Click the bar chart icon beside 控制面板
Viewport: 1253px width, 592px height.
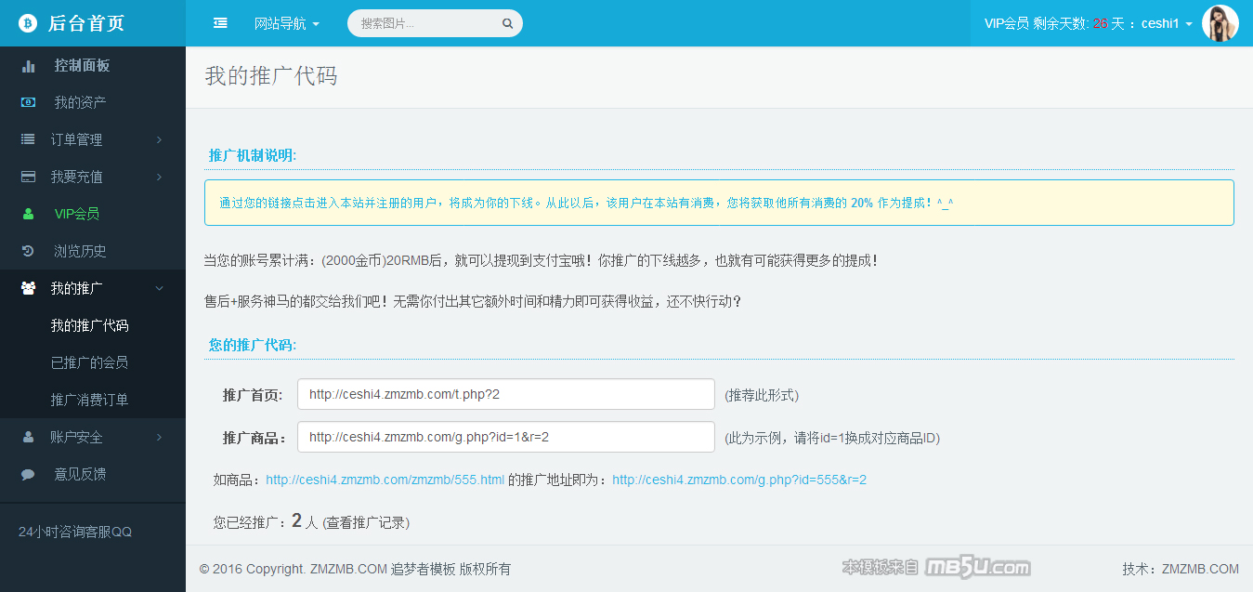[x=29, y=66]
